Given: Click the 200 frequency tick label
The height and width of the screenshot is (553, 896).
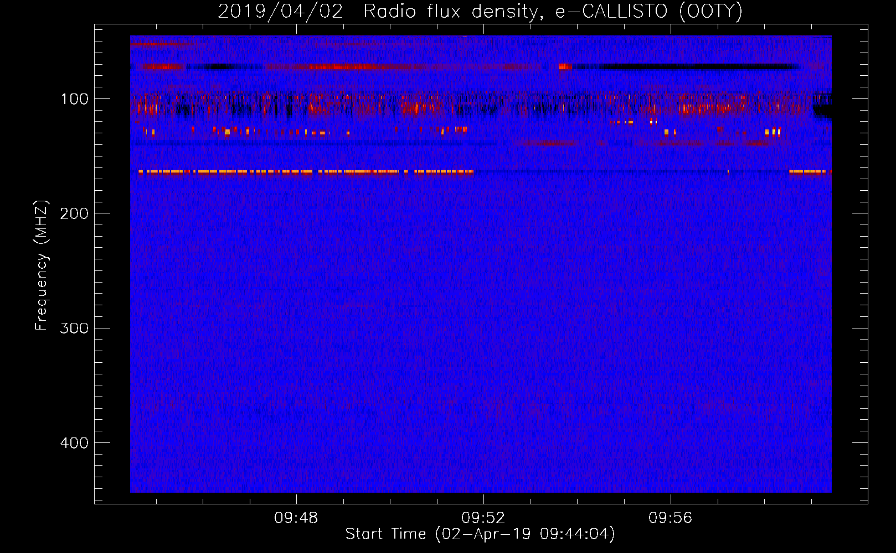Looking at the screenshot, I should pos(74,213).
